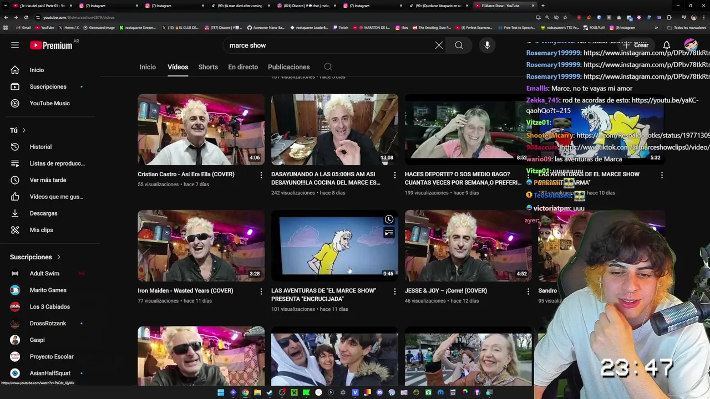
Task: Open menu for Iron Maiden Wasted Years video
Action: click(x=261, y=291)
